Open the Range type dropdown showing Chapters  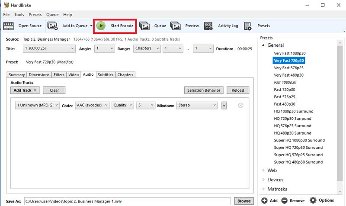pyautogui.click(x=147, y=48)
